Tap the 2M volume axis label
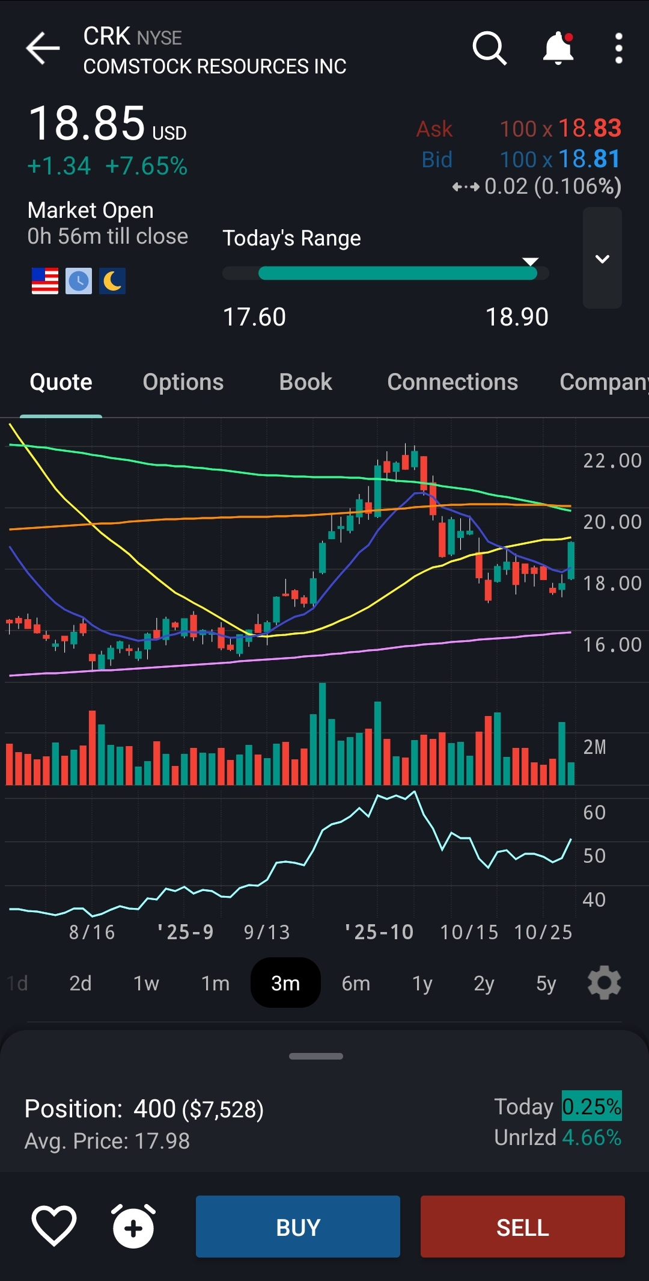 595,747
